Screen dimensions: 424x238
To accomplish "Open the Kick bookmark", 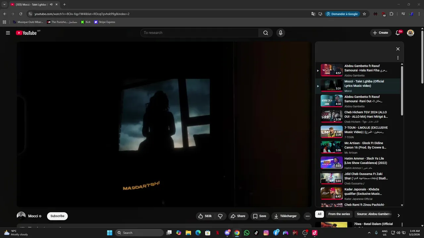I will pyautogui.click(x=86, y=22).
